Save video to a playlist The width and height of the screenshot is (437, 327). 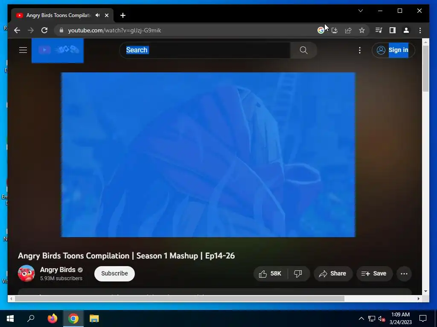click(374, 274)
